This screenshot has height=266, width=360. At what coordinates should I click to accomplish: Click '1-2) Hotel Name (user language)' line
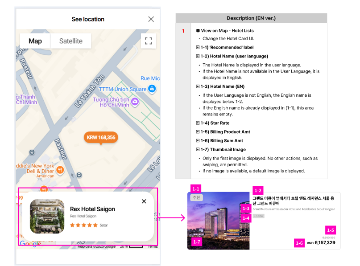232,56
